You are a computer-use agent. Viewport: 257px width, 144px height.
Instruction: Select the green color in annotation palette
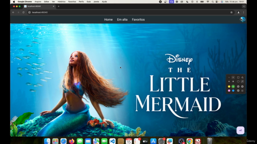click(233, 86)
